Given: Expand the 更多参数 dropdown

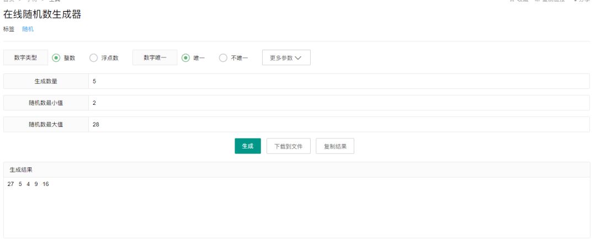Looking at the screenshot, I should [286, 58].
